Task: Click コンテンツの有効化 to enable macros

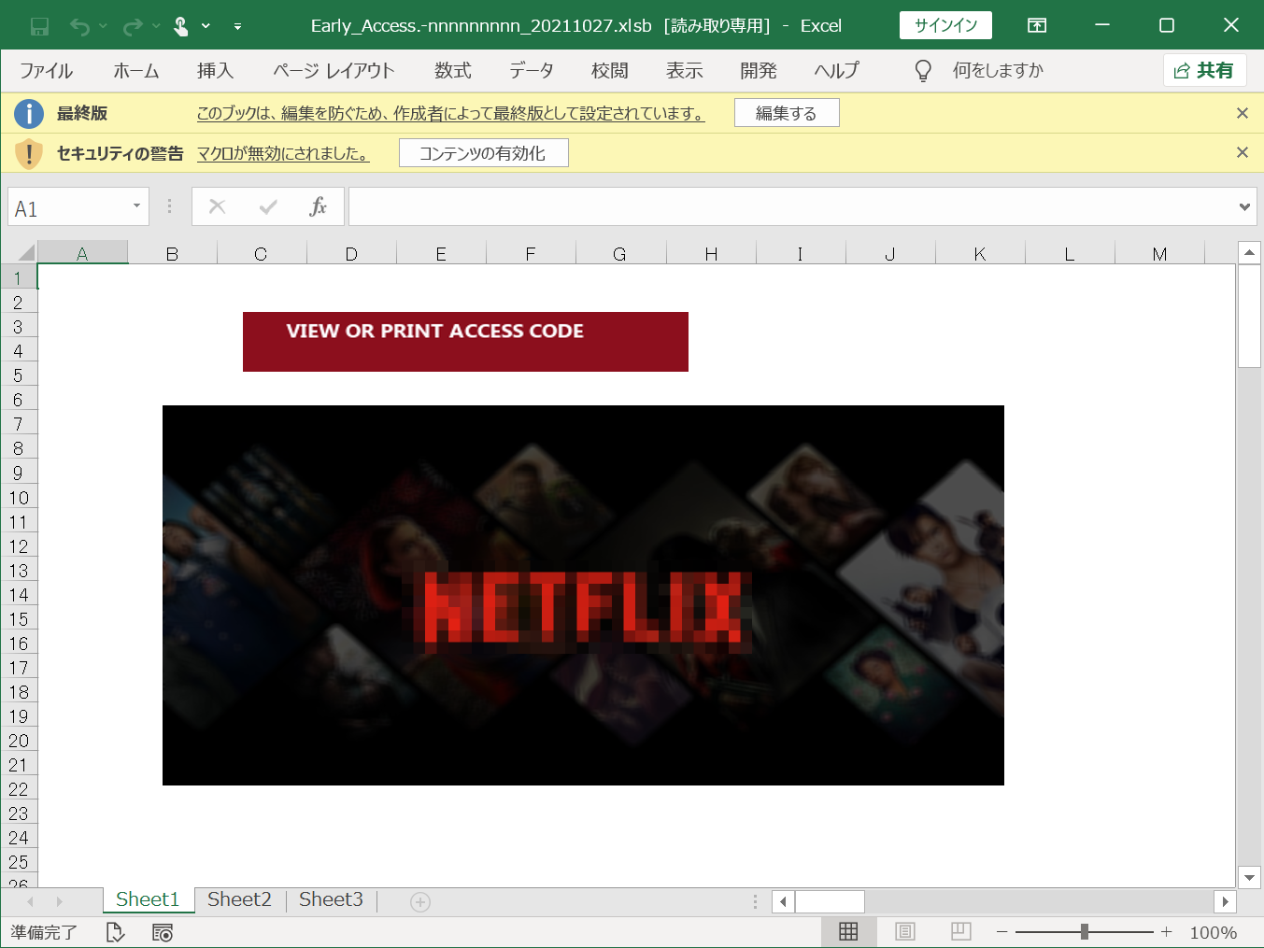Action: (x=483, y=153)
